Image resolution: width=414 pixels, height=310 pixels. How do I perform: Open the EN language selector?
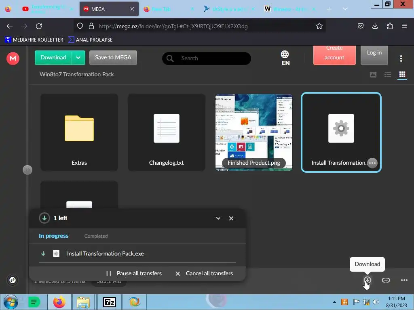(285, 58)
